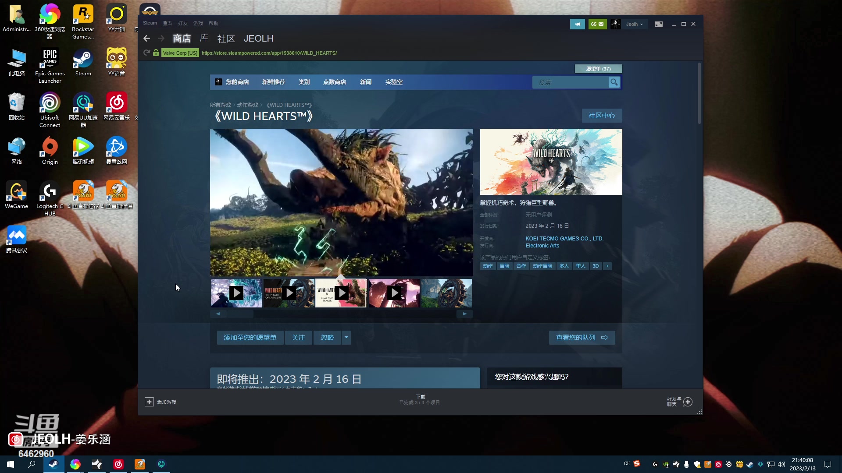Open the 库 library tab

tap(204, 39)
